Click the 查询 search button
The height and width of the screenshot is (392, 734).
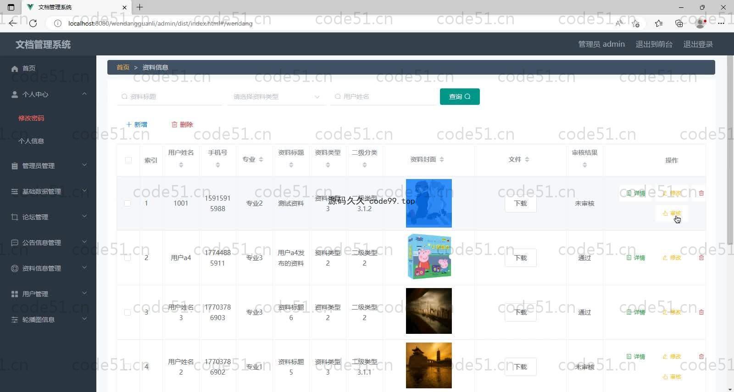click(460, 97)
